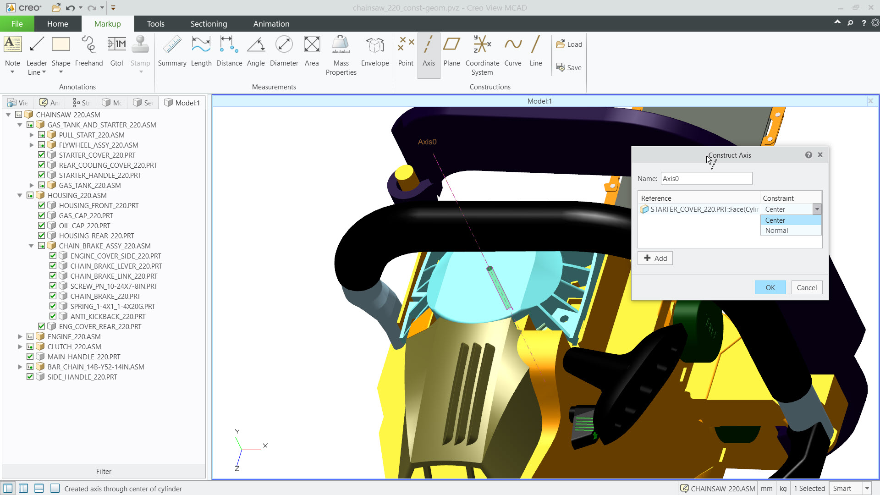Start an Angle measurement
Viewport: 880px width, 495px height.
(256, 51)
